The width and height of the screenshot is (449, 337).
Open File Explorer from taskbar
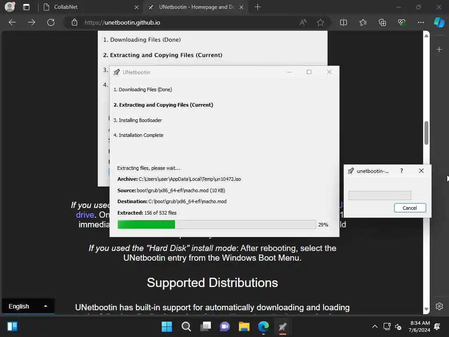click(244, 326)
